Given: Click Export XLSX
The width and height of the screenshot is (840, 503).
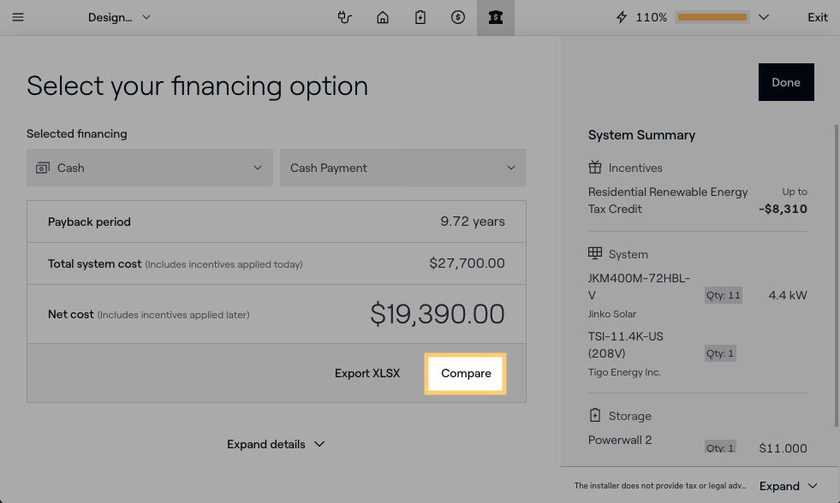Looking at the screenshot, I should pos(367,374).
